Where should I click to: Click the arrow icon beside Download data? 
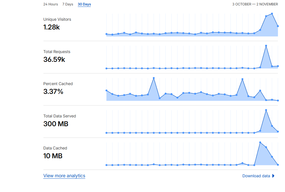(x=273, y=176)
